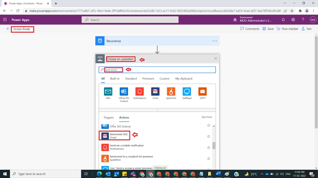Click the Recurrence trigger clock icon
Viewport: 318px width, 178px height.
(100, 41)
